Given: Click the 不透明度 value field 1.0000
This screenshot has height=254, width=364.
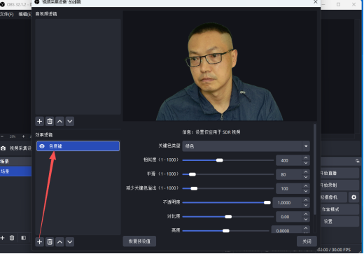Looking at the screenshot, I should tap(287, 203).
